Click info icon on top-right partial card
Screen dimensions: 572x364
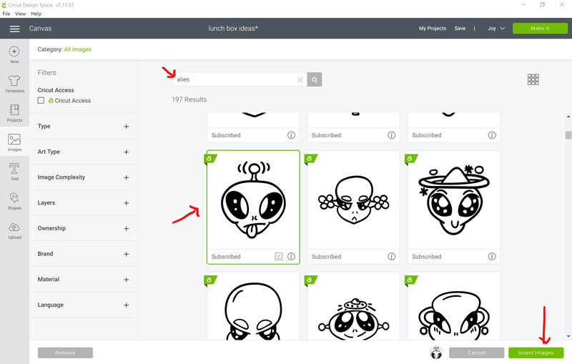coord(492,135)
